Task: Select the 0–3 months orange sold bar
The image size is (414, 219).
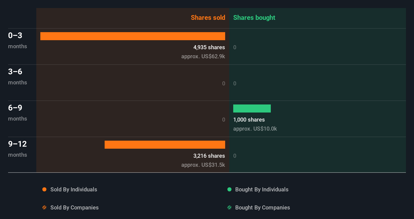Action: coord(133,36)
